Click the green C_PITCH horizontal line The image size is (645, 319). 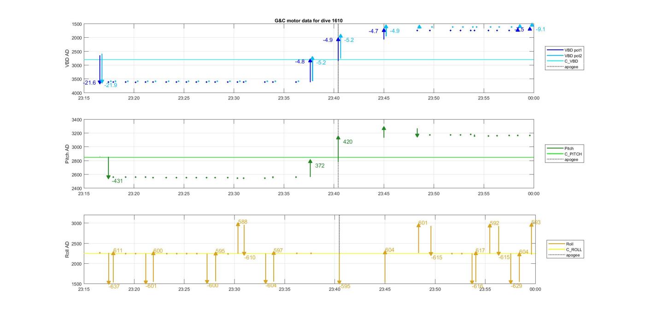[309, 157]
